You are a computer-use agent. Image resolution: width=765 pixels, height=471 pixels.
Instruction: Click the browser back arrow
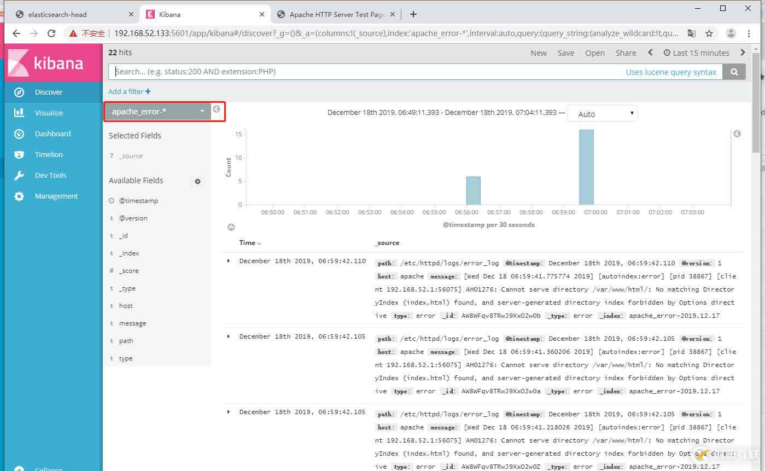click(x=16, y=33)
